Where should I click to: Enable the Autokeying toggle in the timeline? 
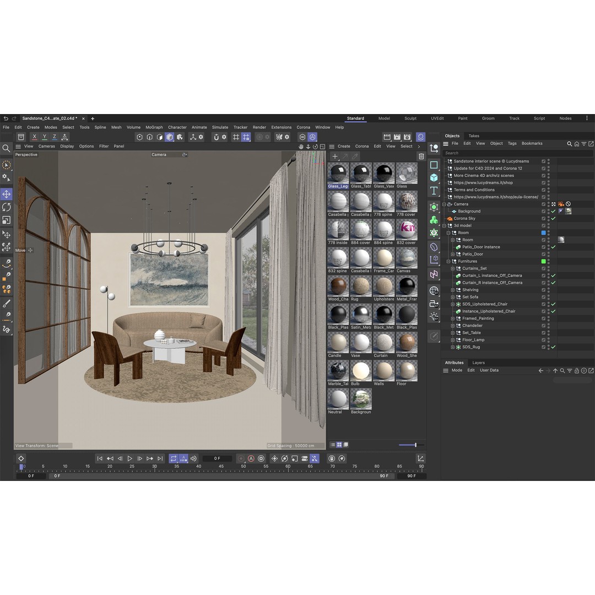[251, 458]
